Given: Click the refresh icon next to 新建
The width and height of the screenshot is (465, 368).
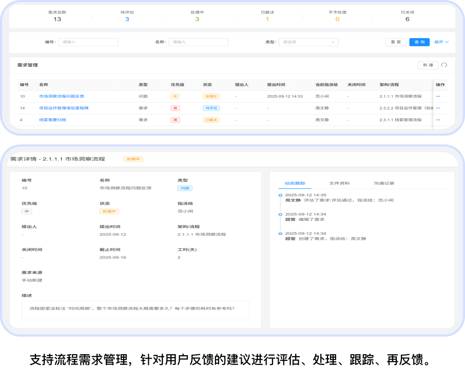Looking at the screenshot, I should [444, 65].
